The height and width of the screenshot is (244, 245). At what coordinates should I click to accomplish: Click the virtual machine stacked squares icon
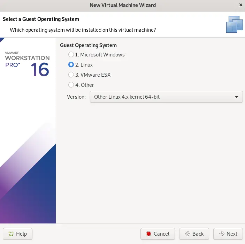click(x=235, y=24)
